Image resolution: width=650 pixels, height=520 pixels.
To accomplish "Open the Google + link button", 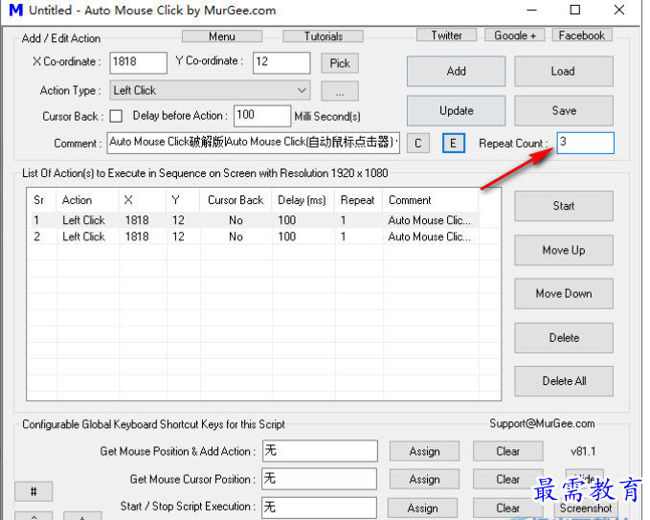I will [x=515, y=35].
